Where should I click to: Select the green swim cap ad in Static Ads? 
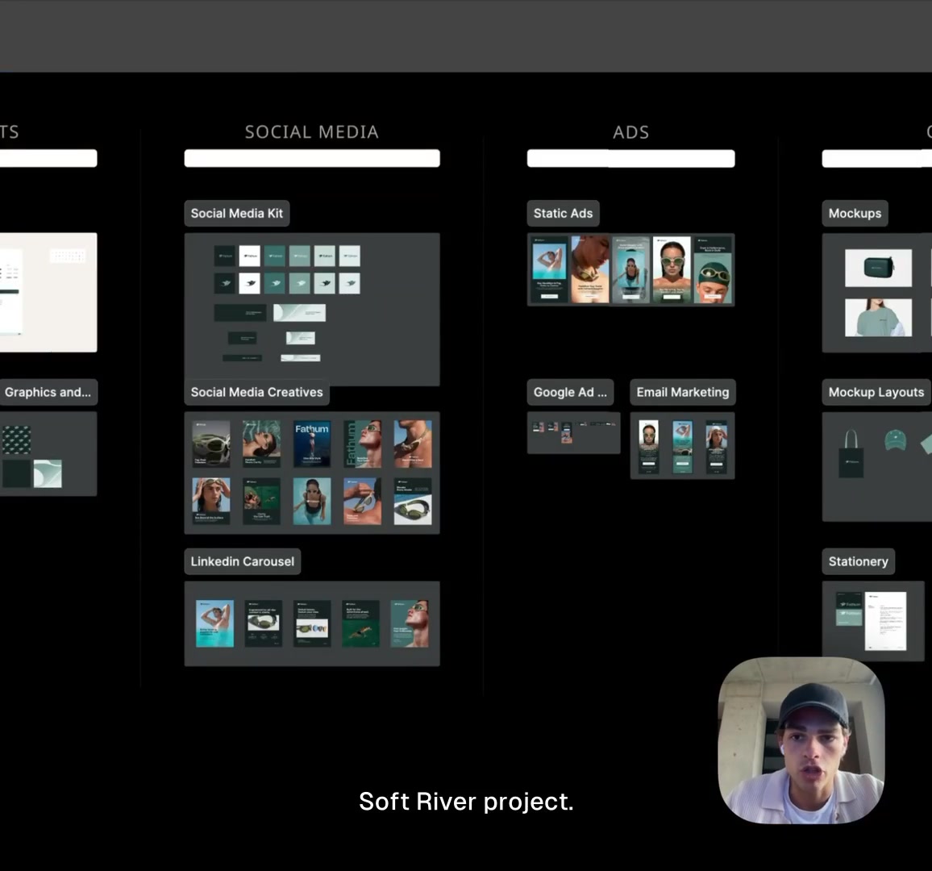click(x=713, y=270)
